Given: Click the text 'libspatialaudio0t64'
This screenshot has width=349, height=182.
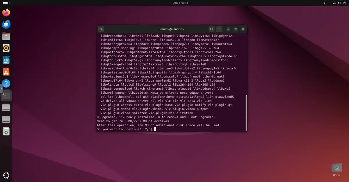Looking at the screenshot, I should [118, 72].
